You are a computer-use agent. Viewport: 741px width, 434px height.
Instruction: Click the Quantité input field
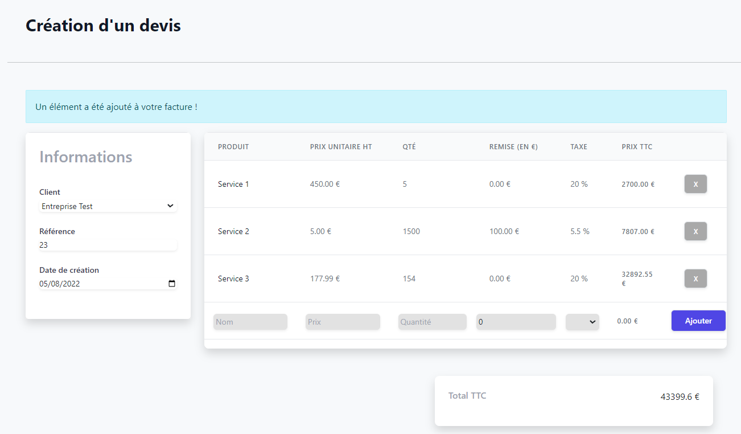pyautogui.click(x=432, y=322)
